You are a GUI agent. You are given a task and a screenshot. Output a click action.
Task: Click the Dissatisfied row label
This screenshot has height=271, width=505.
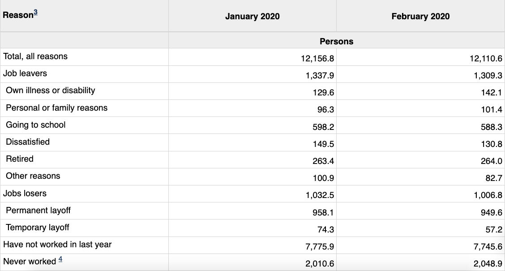tap(28, 142)
